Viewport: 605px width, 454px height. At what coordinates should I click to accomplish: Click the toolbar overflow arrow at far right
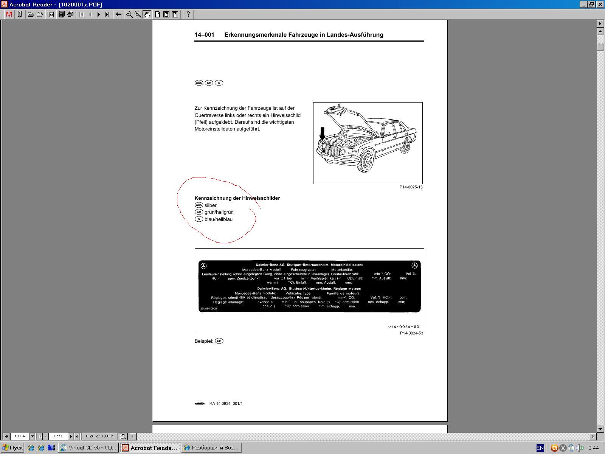pos(600,23)
